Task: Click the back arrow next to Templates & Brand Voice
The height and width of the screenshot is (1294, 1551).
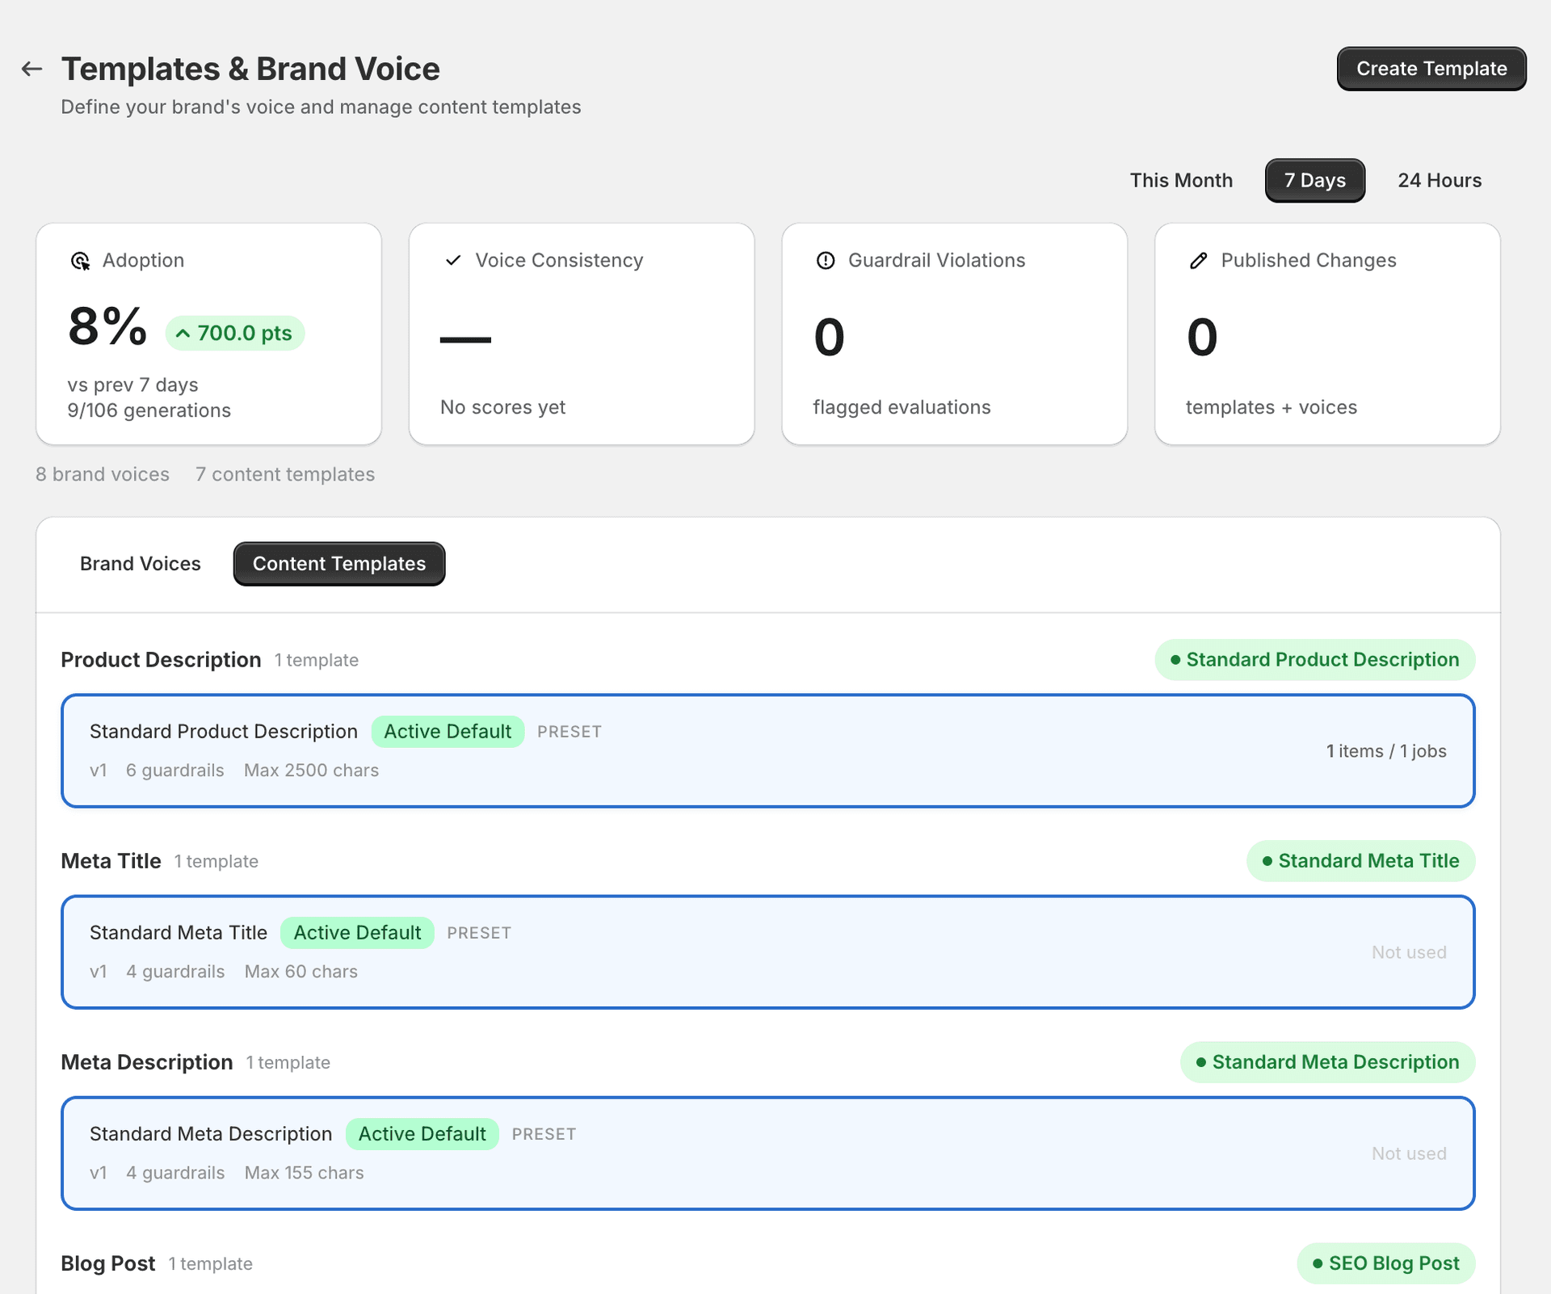Action: [32, 69]
